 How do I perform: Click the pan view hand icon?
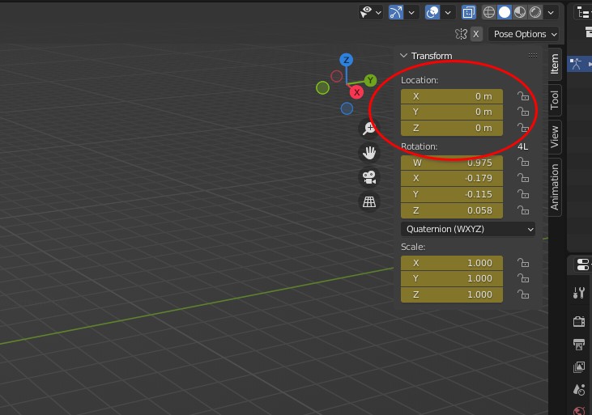(x=368, y=153)
